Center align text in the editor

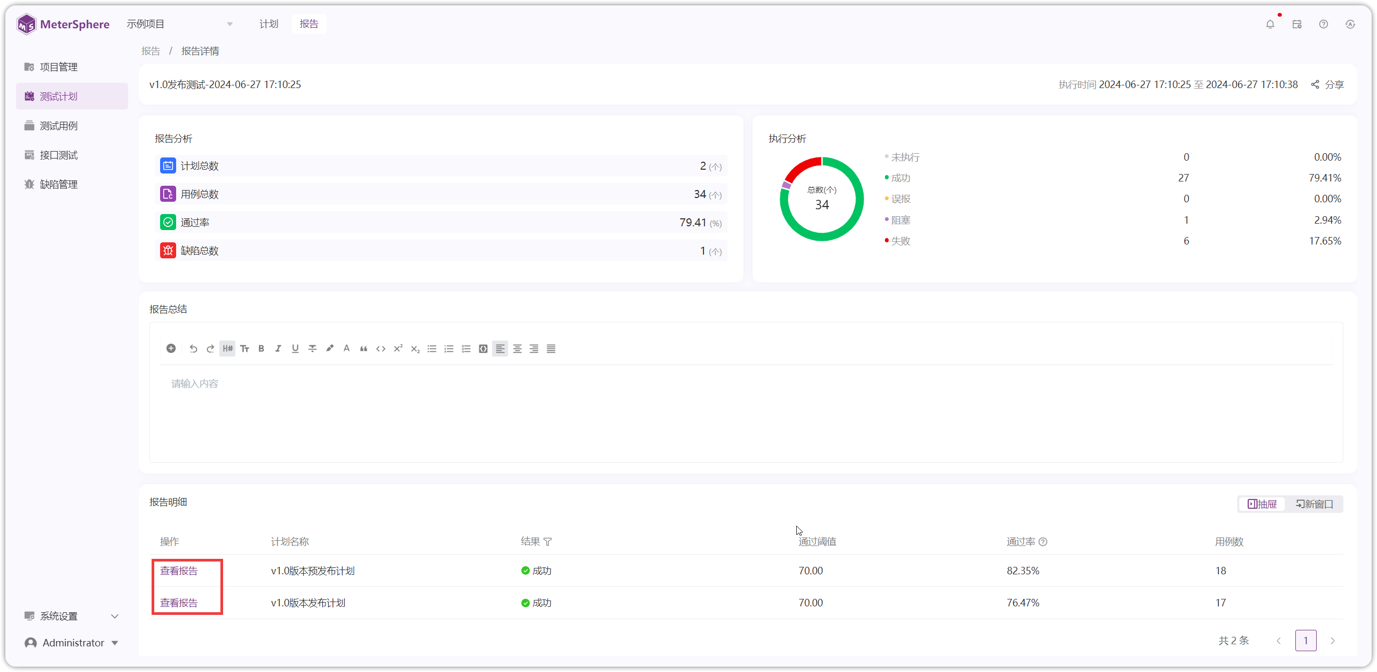tap(518, 349)
